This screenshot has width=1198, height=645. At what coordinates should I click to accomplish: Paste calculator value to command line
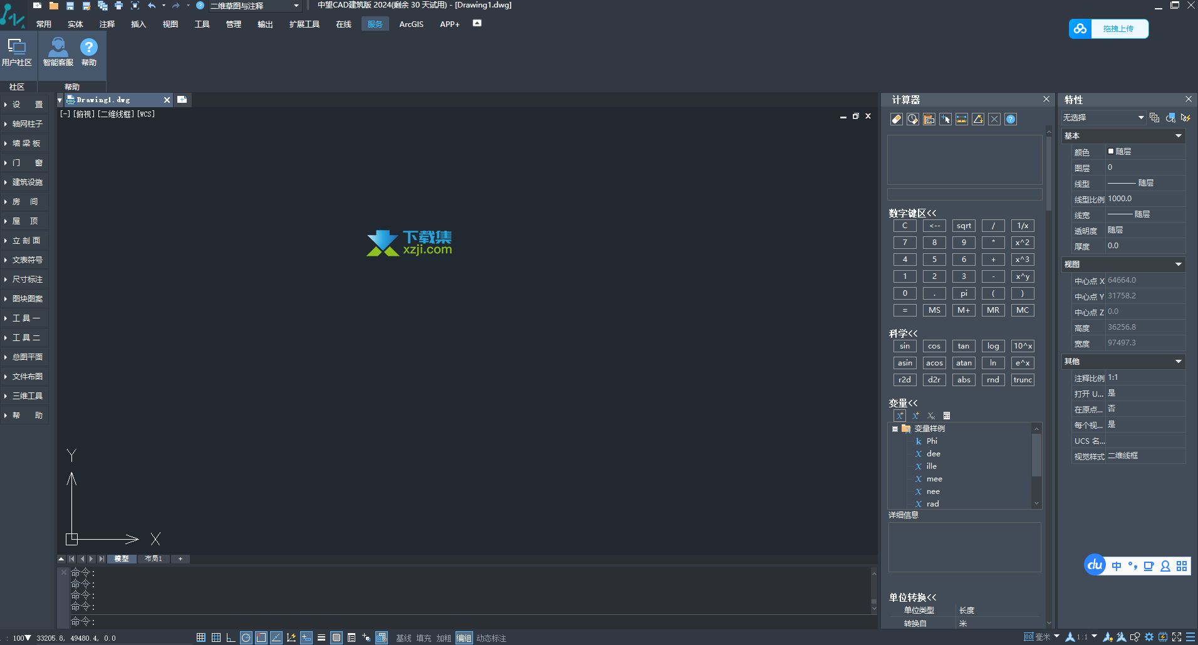tap(929, 119)
